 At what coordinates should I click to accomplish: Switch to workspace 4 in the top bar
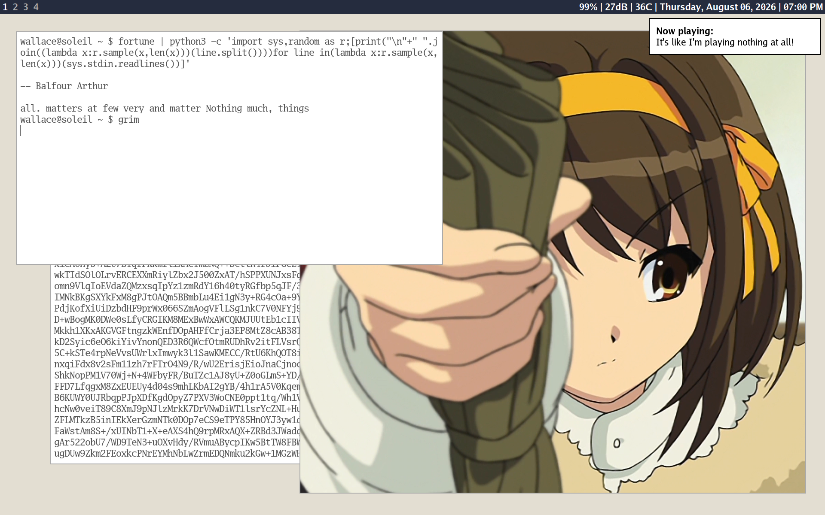click(x=36, y=7)
